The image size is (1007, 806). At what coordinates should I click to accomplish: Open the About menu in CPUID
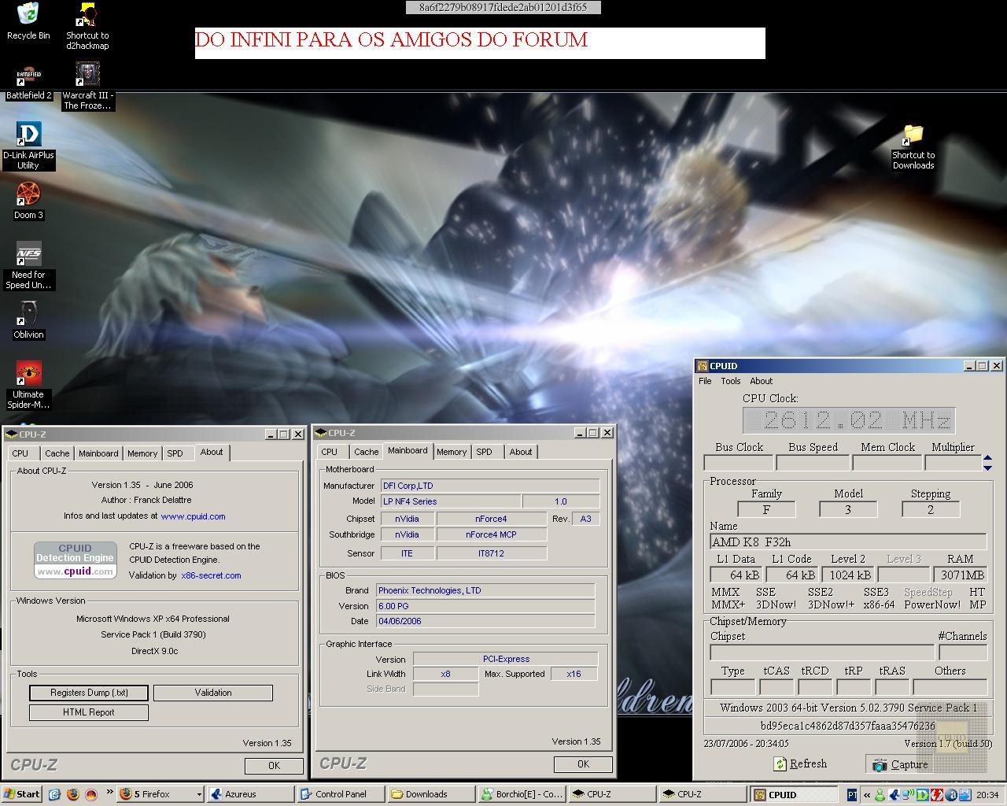point(761,381)
